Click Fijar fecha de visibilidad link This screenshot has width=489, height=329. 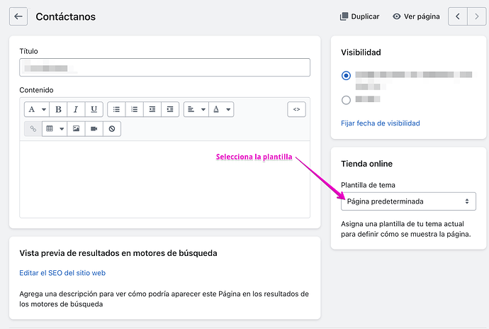[x=381, y=123]
